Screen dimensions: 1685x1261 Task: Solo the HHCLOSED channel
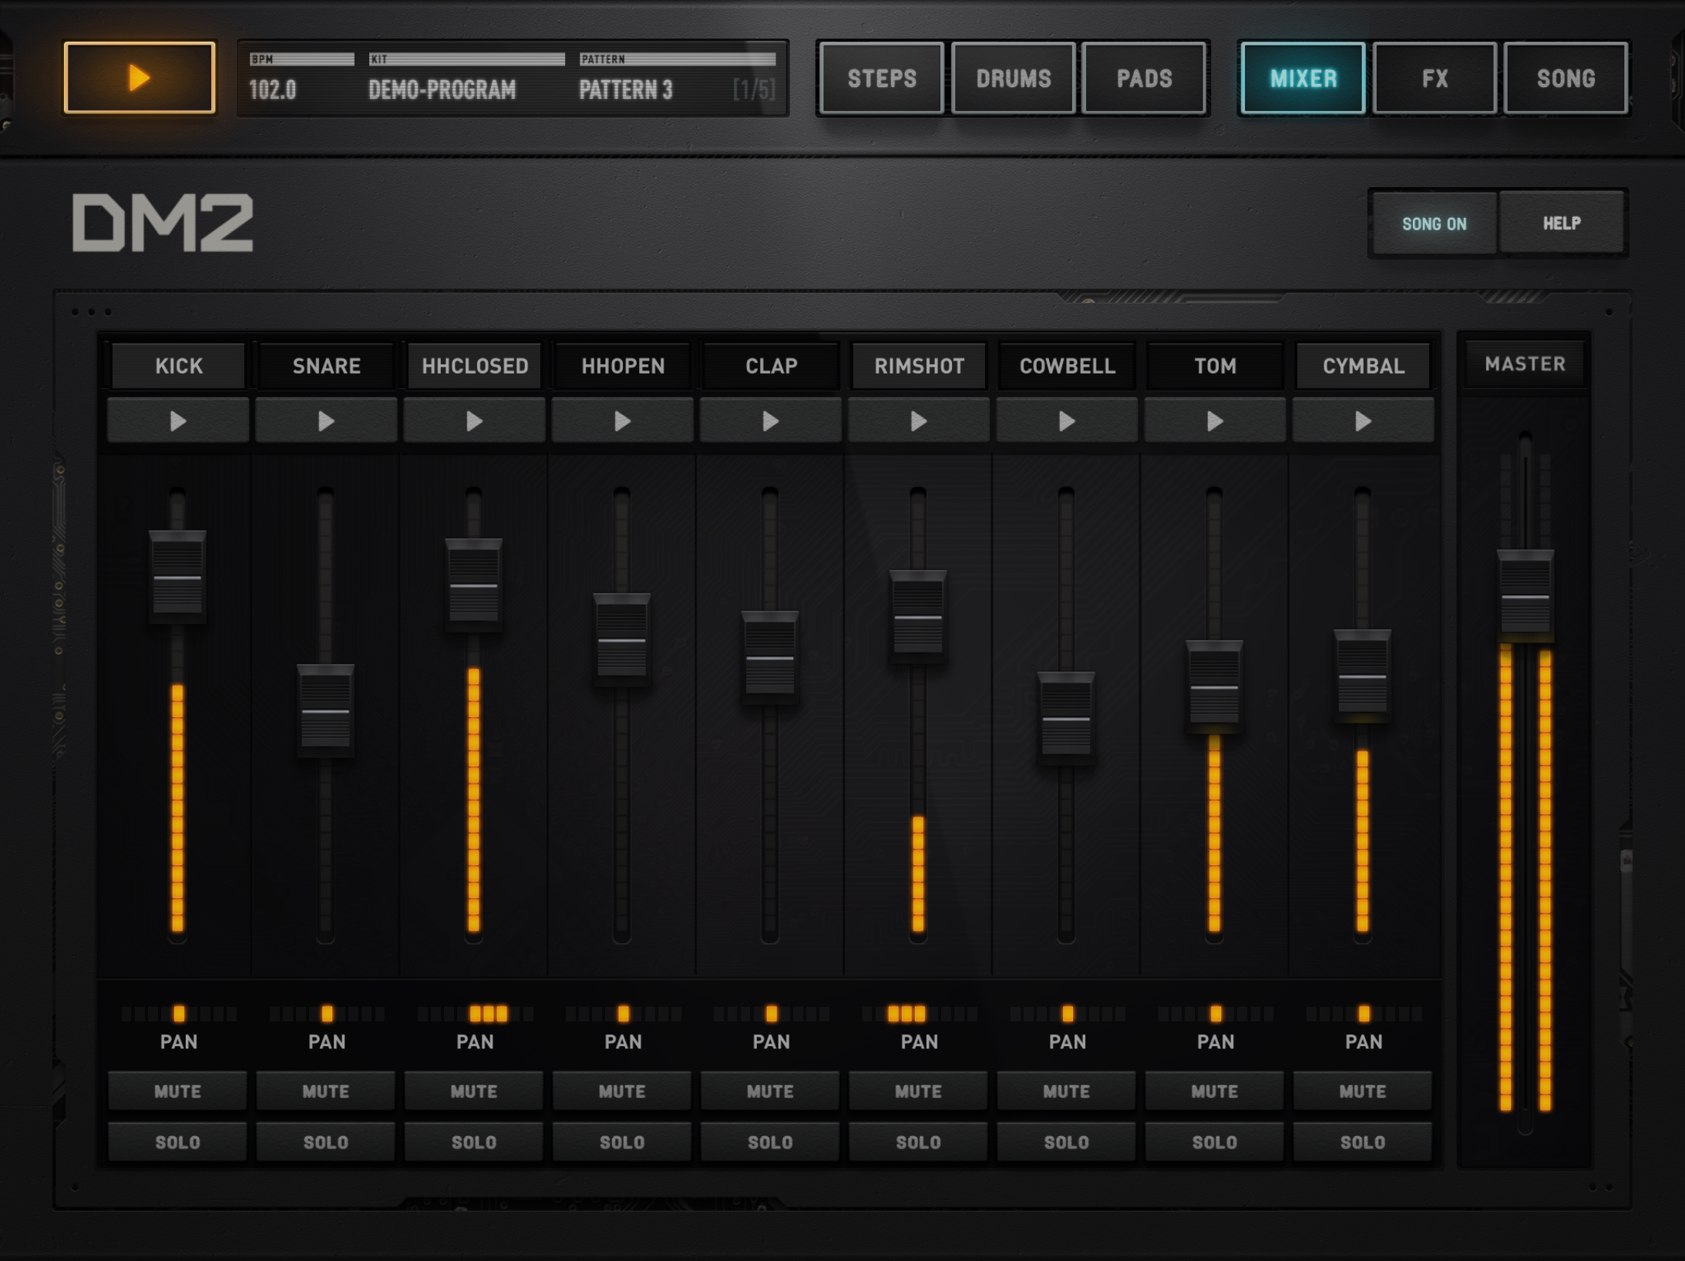pos(474,1142)
